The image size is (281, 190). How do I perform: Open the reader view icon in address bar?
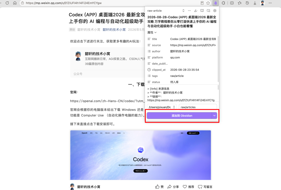[x=202, y=3]
